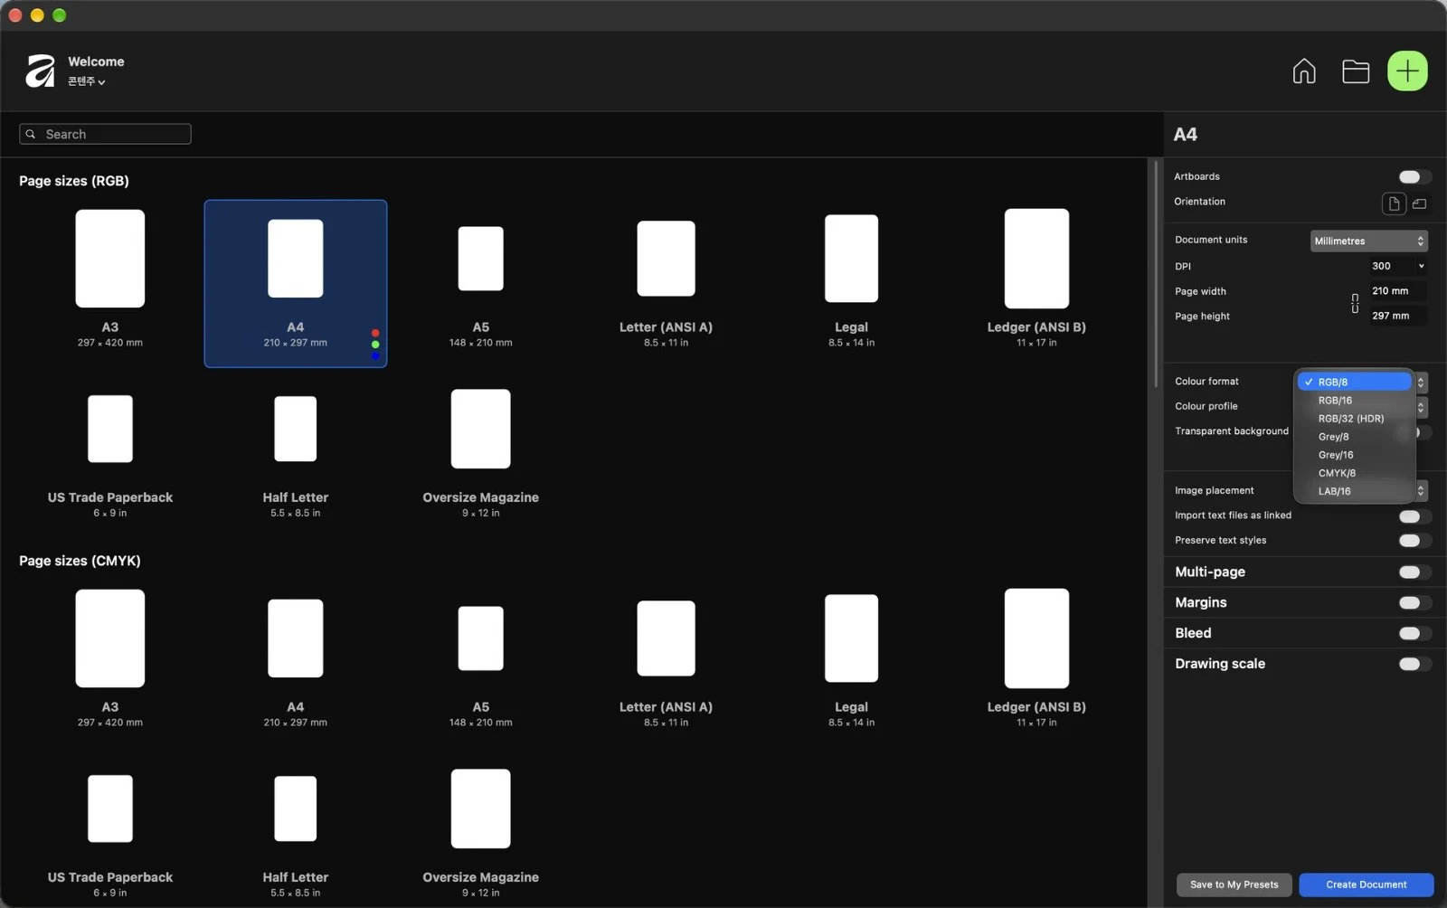This screenshot has height=908, width=1447.
Task: Click Save to My Presets button
Action: click(1234, 884)
